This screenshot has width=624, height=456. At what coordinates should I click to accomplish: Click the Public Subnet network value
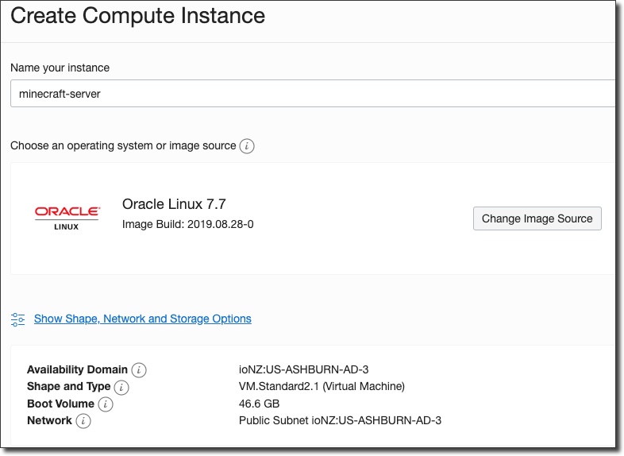[340, 420]
